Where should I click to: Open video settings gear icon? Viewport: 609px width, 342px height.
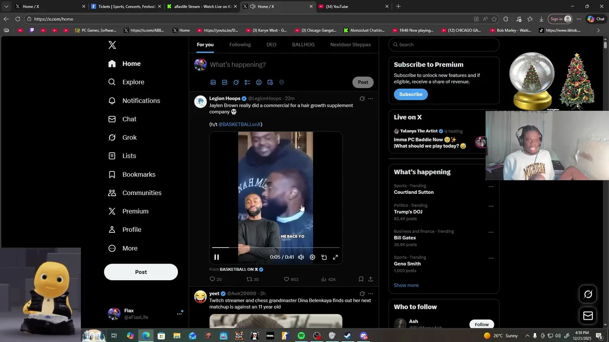tap(312, 257)
